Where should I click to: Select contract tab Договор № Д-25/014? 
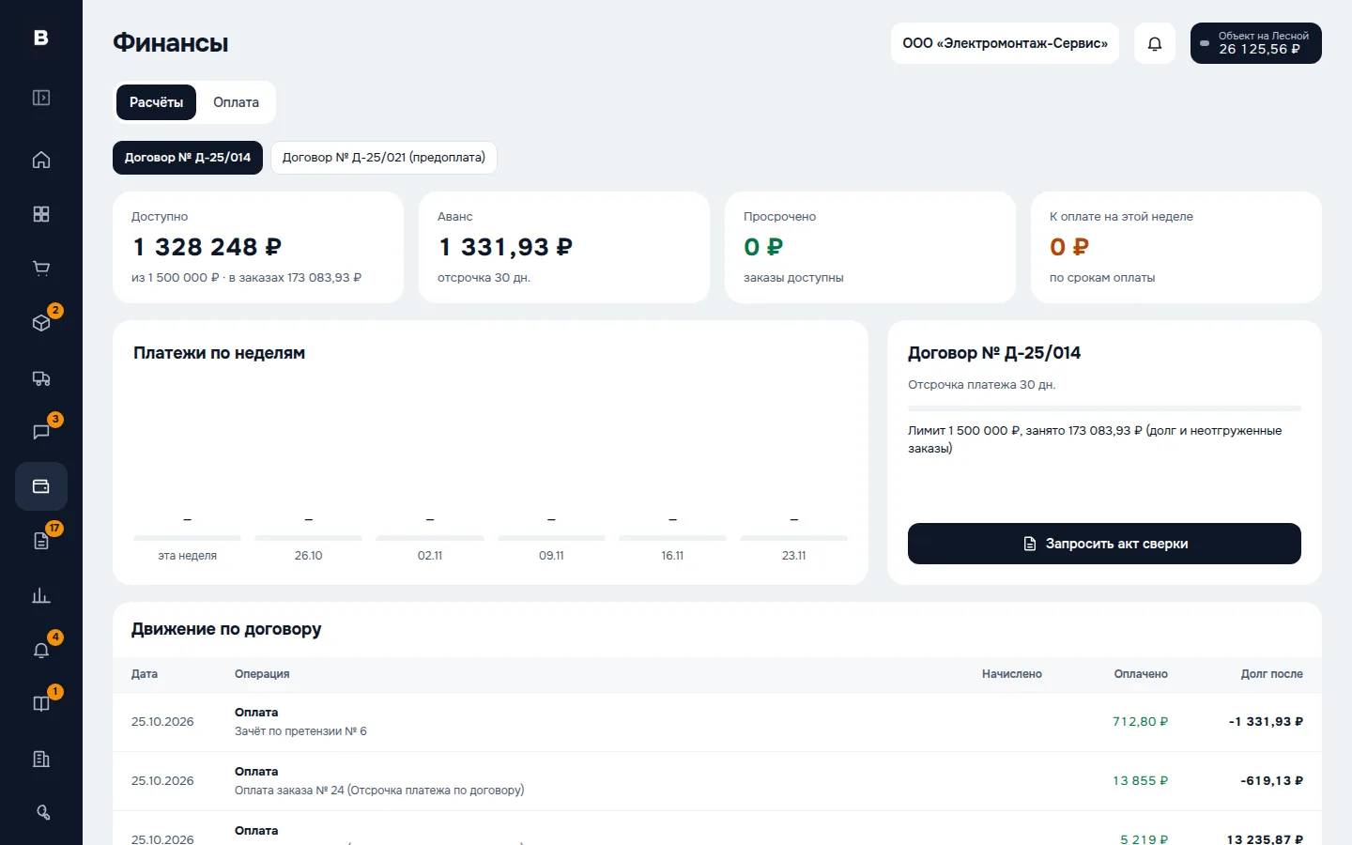(x=188, y=158)
